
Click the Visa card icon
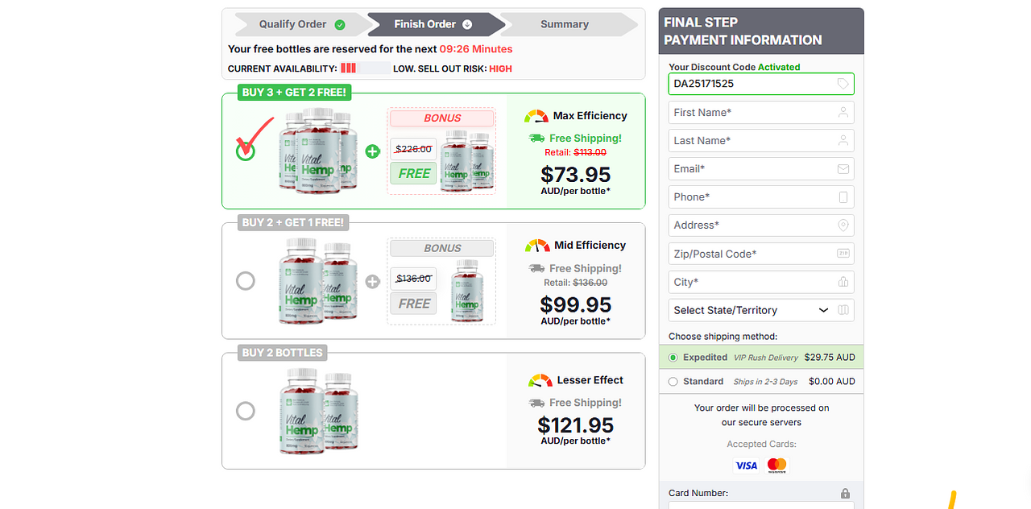(746, 466)
